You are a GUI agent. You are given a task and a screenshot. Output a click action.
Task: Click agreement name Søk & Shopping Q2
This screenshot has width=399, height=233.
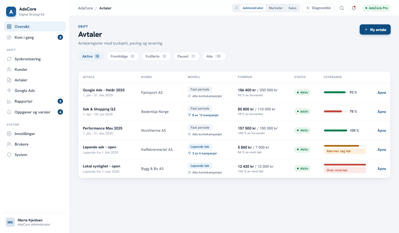99,109
